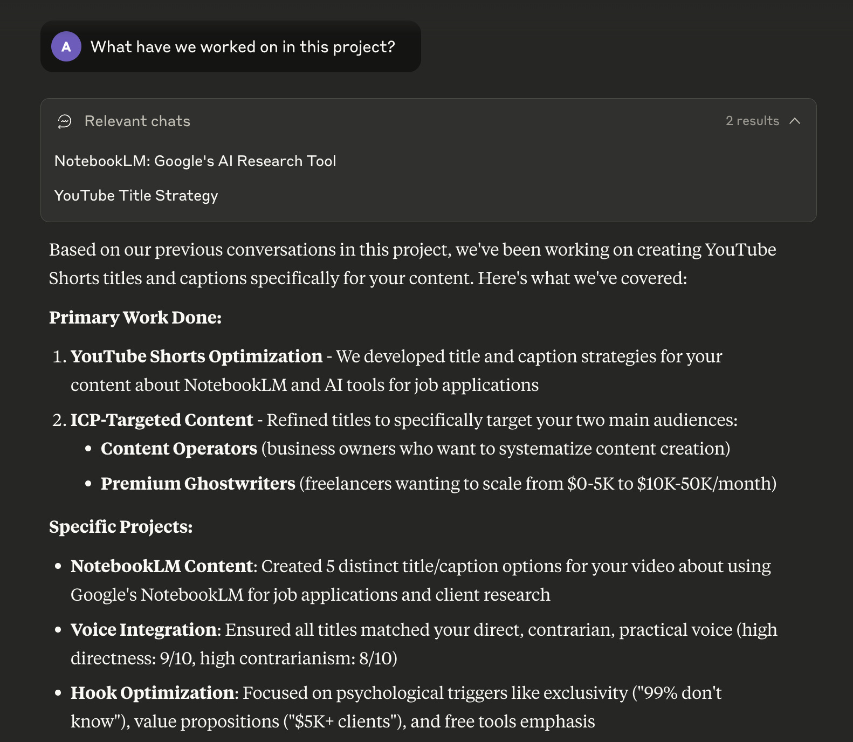Screen dimensions: 853x742
Task: Click the 'Primary Work Done:' heading
Action: coord(135,318)
